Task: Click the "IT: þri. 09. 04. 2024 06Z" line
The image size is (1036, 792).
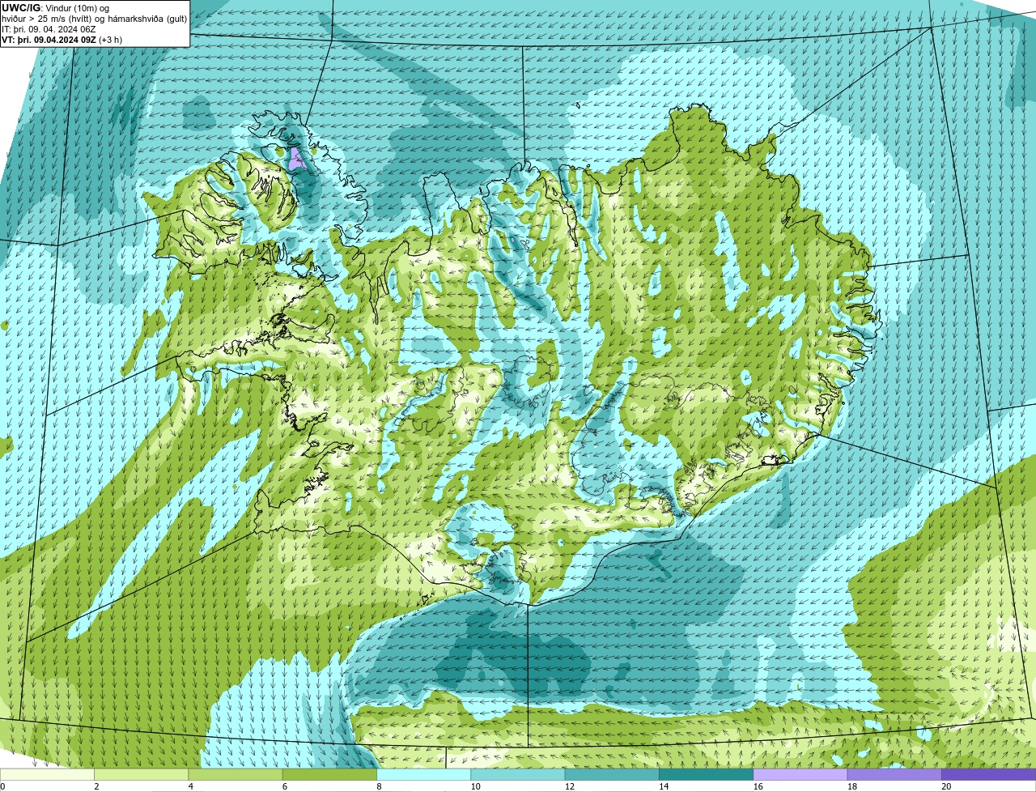Action: [x=49, y=29]
